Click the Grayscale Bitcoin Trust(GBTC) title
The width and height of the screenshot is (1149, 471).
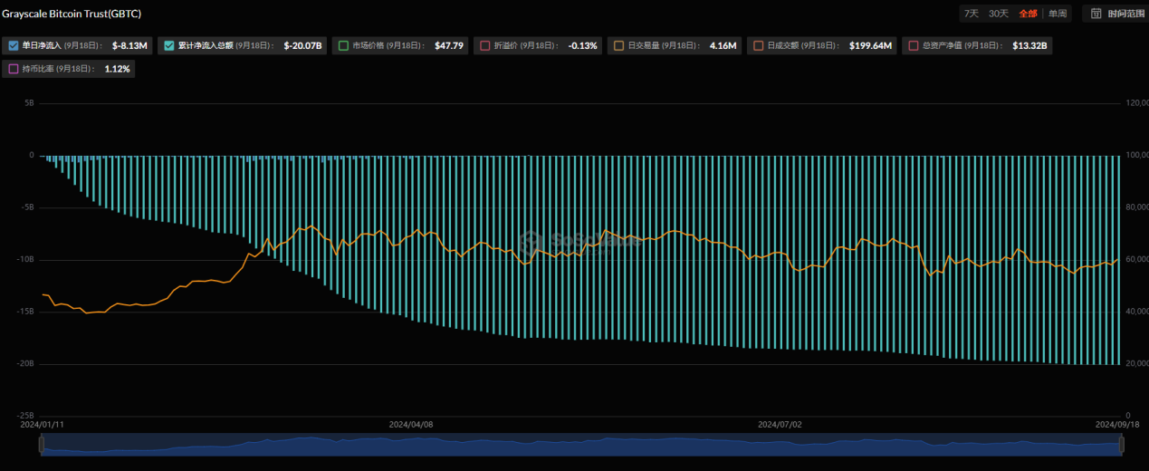click(x=71, y=14)
